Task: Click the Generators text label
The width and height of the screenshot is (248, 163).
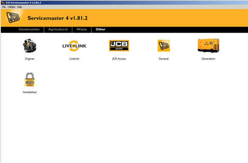Action: click(x=208, y=59)
